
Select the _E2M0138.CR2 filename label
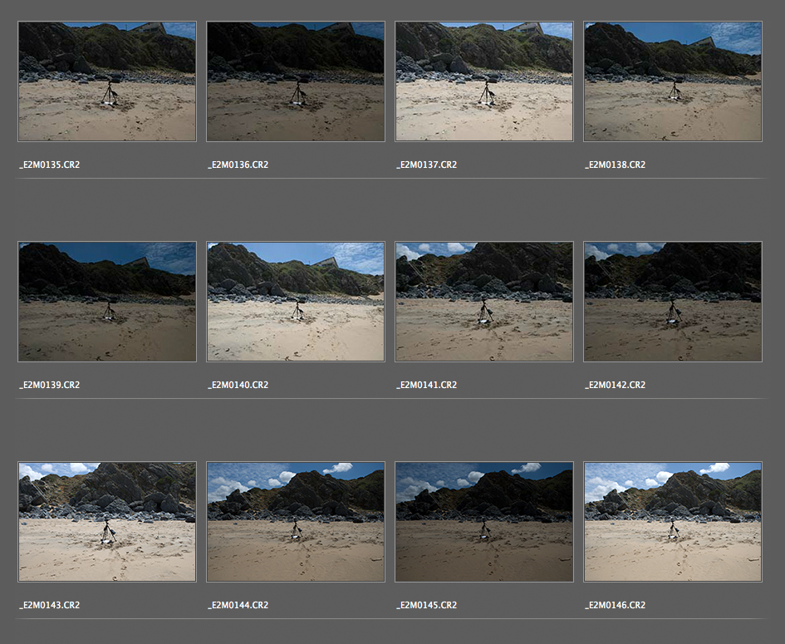pos(616,165)
